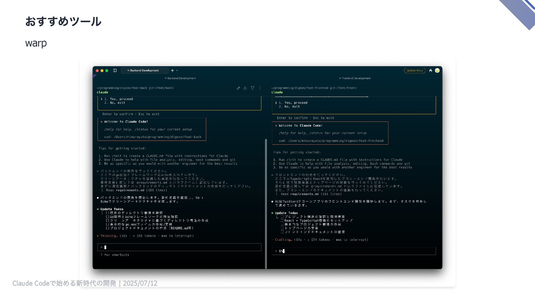Choose "2. No, exit" in backend pane
Viewport: 535px width, 301px height.
pyautogui.click(x=115, y=103)
